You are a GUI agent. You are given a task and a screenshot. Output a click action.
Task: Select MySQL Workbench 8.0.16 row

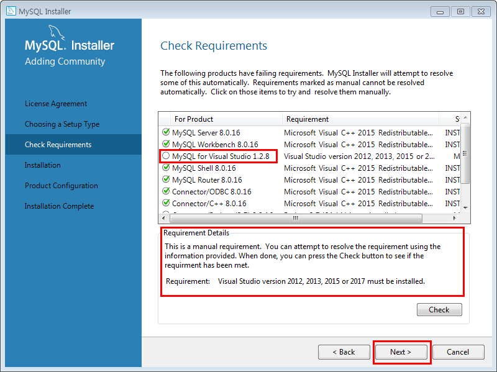click(309, 145)
